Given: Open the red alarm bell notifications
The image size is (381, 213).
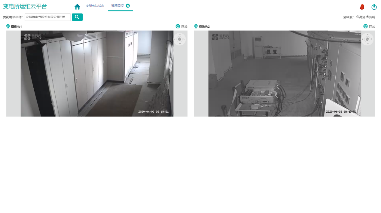Looking at the screenshot, I should 362,7.
